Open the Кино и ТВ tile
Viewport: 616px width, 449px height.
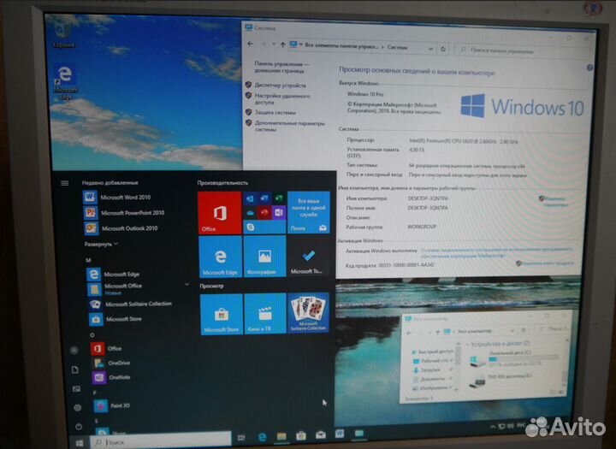point(264,313)
